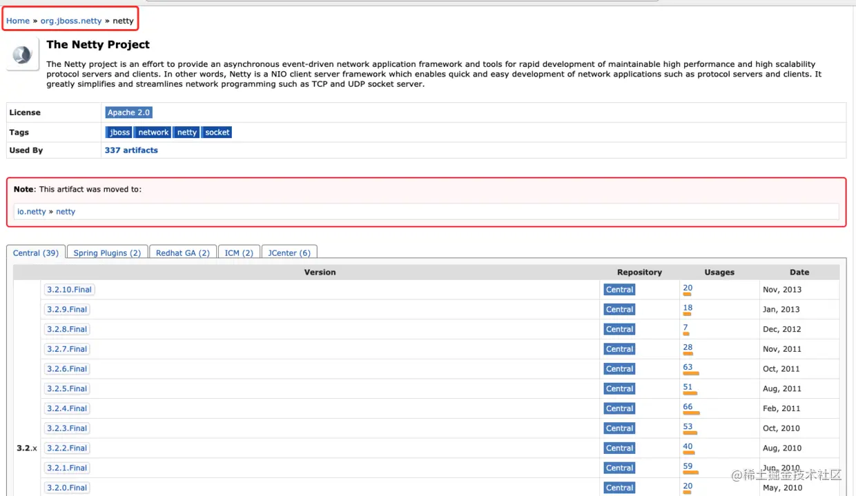Click Central repository badge for 3.2.9.Final
The width and height of the screenshot is (856, 496).
(619, 310)
